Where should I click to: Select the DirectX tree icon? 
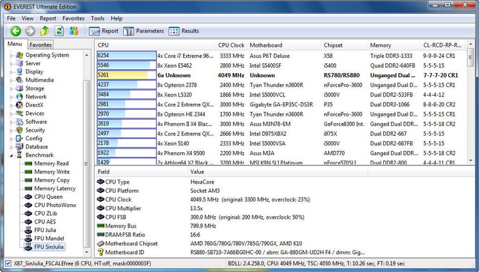[19, 105]
